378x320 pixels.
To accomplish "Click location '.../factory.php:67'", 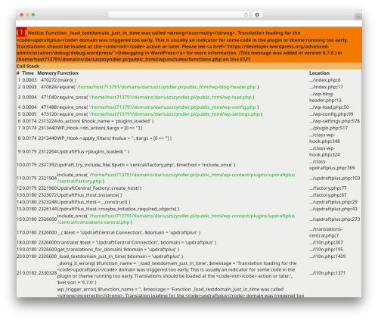I will coord(328,195).
